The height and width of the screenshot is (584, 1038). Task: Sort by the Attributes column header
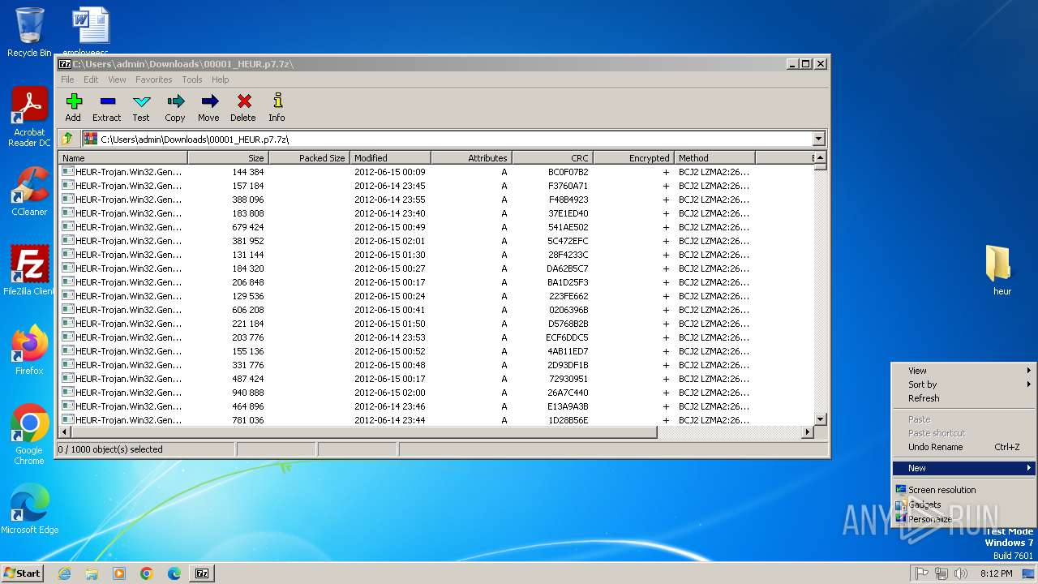[x=471, y=158]
